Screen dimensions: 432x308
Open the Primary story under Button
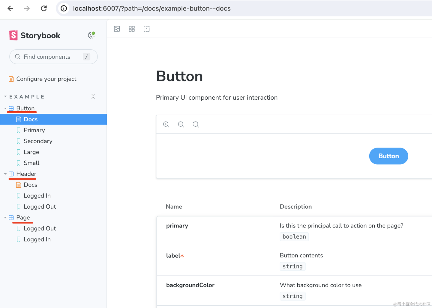(x=34, y=130)
